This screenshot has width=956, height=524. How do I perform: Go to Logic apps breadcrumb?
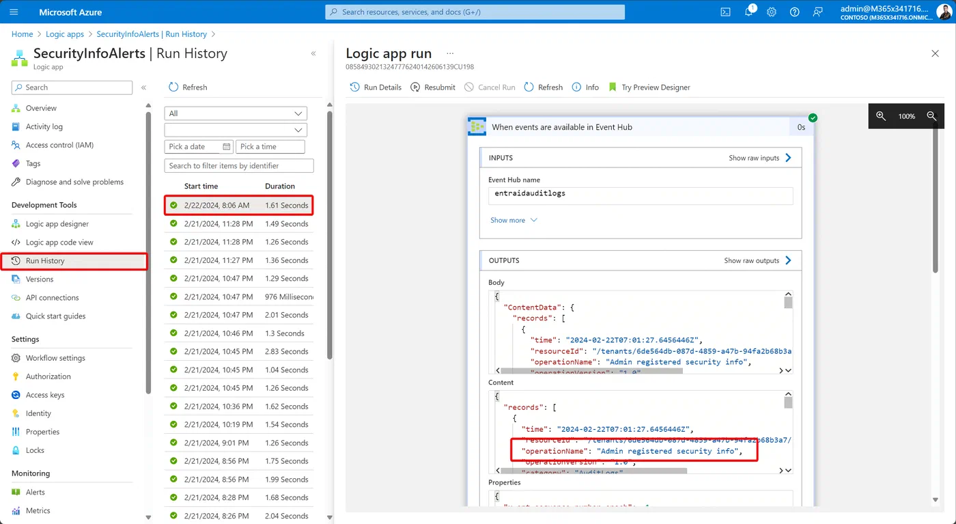point(65,34)
